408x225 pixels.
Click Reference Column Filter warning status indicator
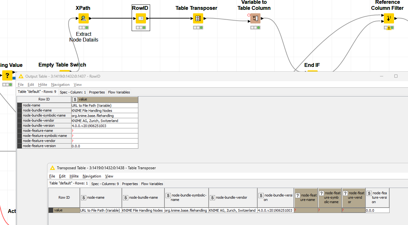coord(389,28)
